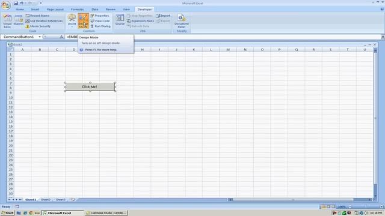Select the Click Me! command button
This screenshot has height=216, width=385.
(90, 86)
